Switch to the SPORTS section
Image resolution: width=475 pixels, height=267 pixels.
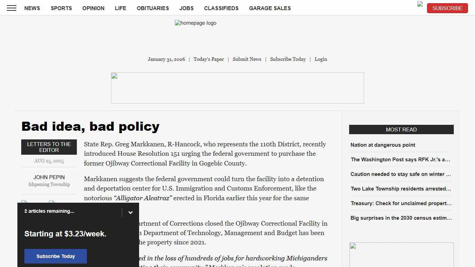(61, 8)
